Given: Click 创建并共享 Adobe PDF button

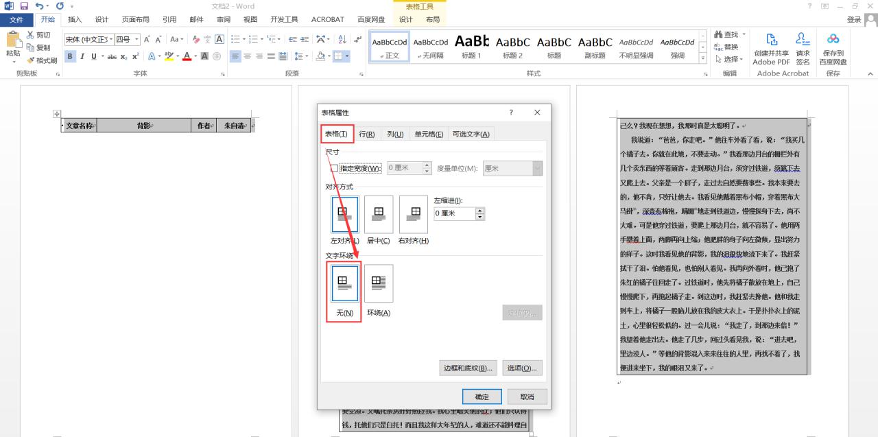Looking at the screenshot, I should tap(771, 49).
